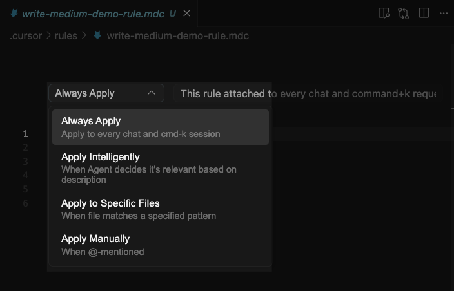Select the Always Apply option
This screenshot has width=454, height=291.
(161, 127)
